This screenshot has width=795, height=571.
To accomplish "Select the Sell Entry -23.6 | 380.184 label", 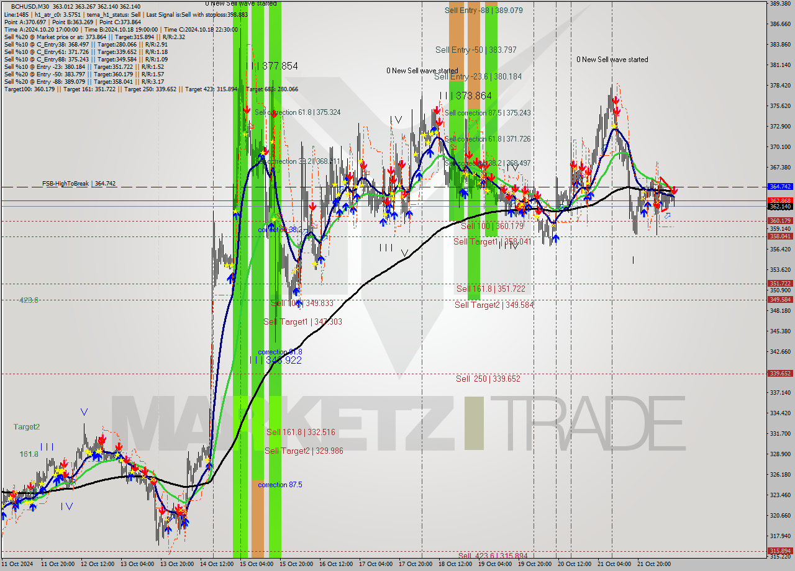I will tap(478, 76).
